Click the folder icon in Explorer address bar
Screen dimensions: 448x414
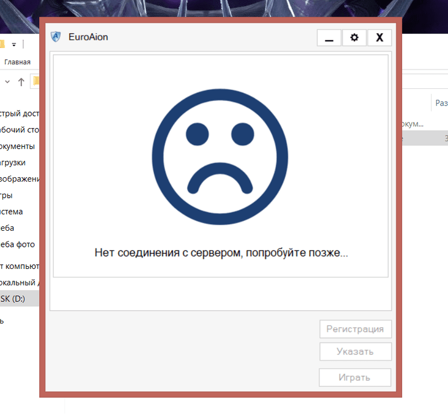[x=36, y=82]
